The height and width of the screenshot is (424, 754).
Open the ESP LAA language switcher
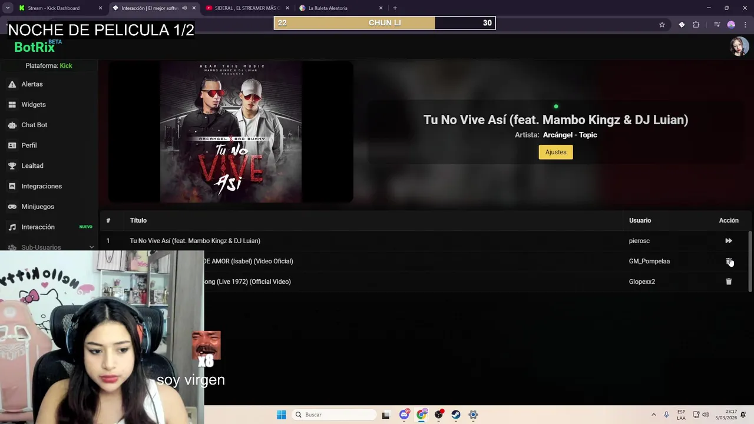tap(681, 415)
